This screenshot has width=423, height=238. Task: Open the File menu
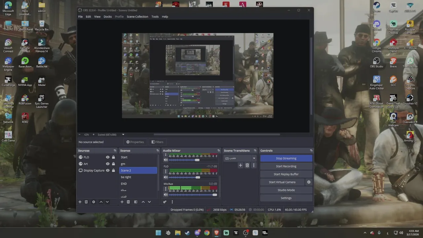(x=80, y=17)
